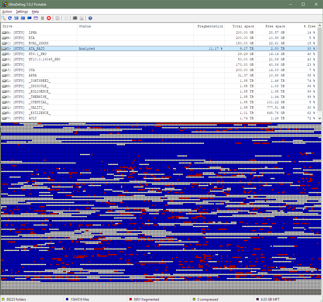Click the 11.17 % fragmentation value
The width and height of the screenshot is (323, 302).
[216, 49]
